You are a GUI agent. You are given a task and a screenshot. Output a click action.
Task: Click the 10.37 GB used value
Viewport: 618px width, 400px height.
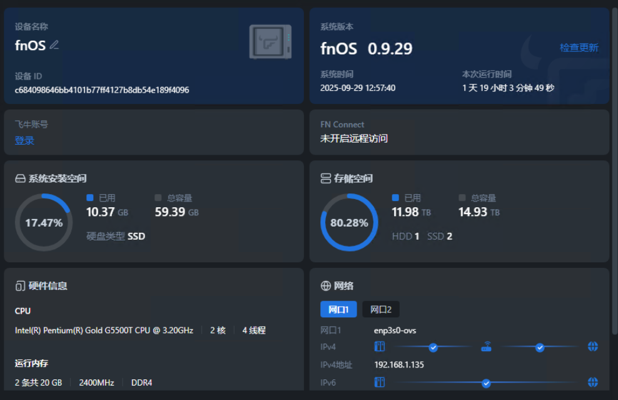point(107,212)
